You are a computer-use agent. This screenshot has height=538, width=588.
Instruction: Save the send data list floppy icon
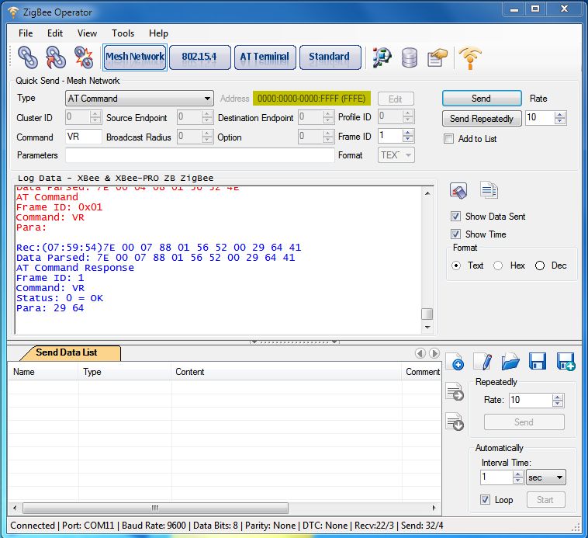(538, 362)
